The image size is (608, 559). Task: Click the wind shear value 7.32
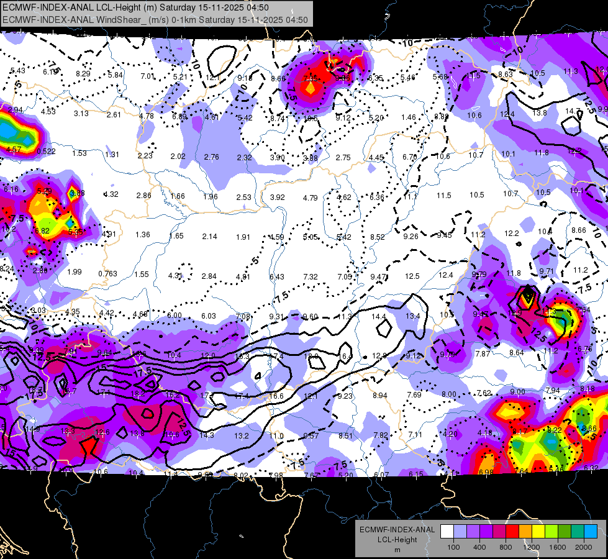[x=310, y=276]
